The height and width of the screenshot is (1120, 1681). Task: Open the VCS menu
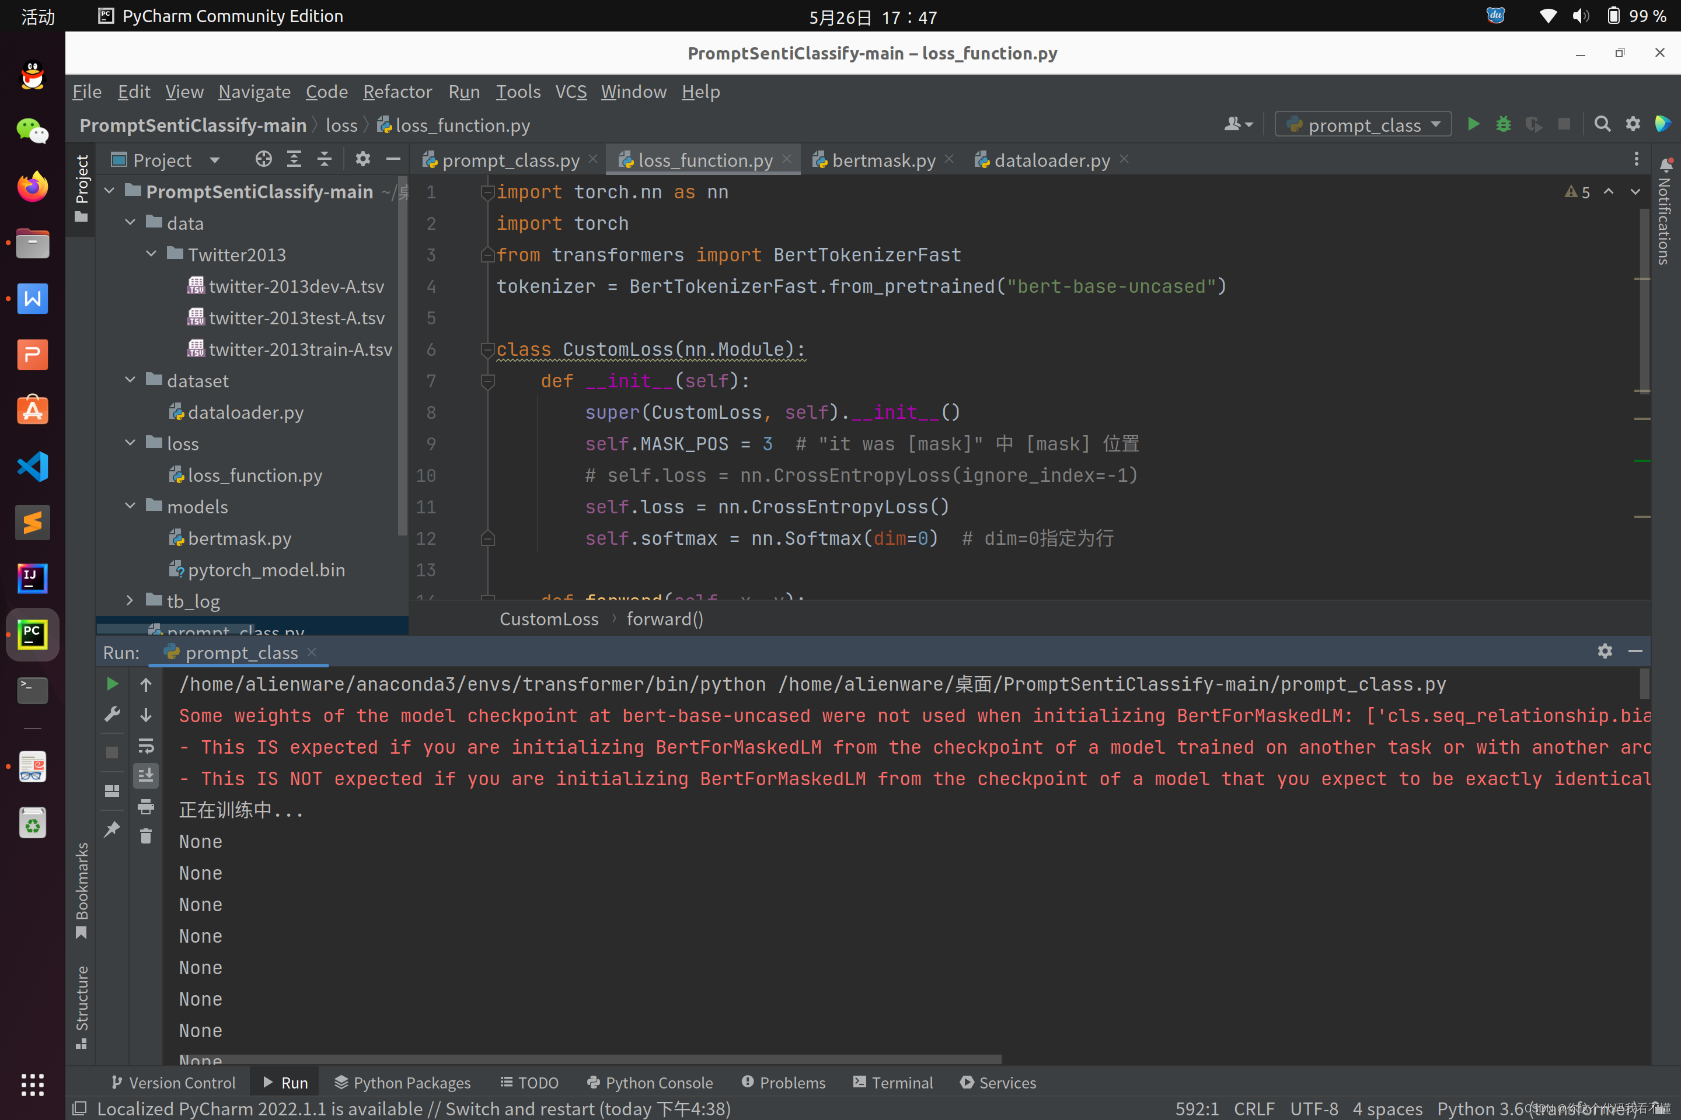[x=571, y=92]
